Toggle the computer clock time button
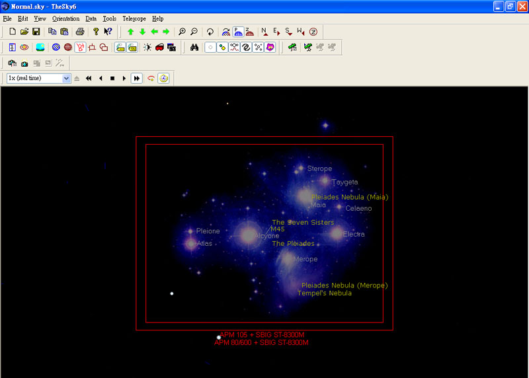The image size is (529, 378). [163, 78]
